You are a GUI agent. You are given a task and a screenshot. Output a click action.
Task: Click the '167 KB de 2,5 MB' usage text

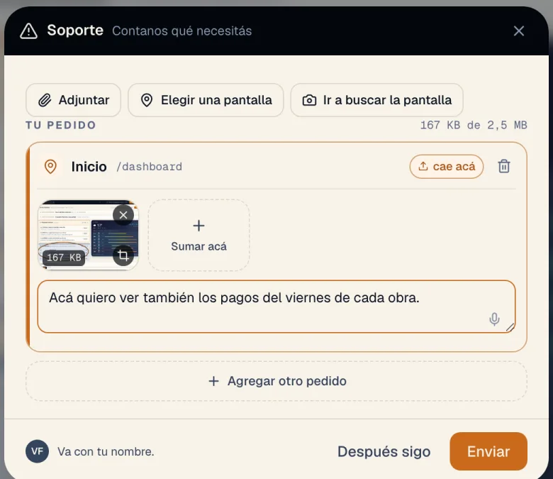[x=474, y=125]
